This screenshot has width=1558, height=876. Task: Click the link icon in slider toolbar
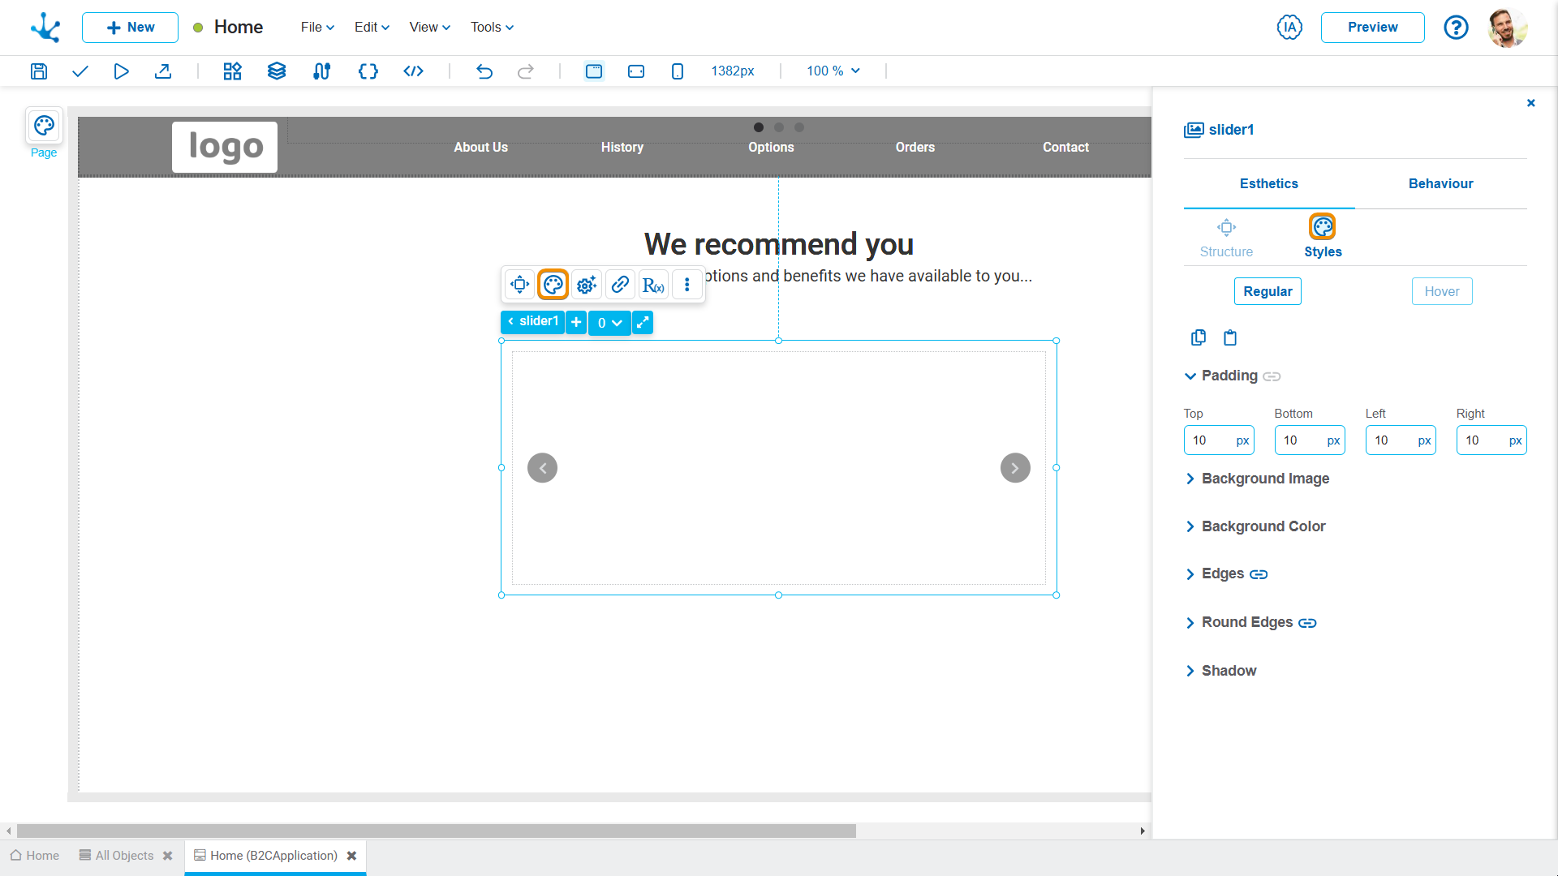point(620,285)
